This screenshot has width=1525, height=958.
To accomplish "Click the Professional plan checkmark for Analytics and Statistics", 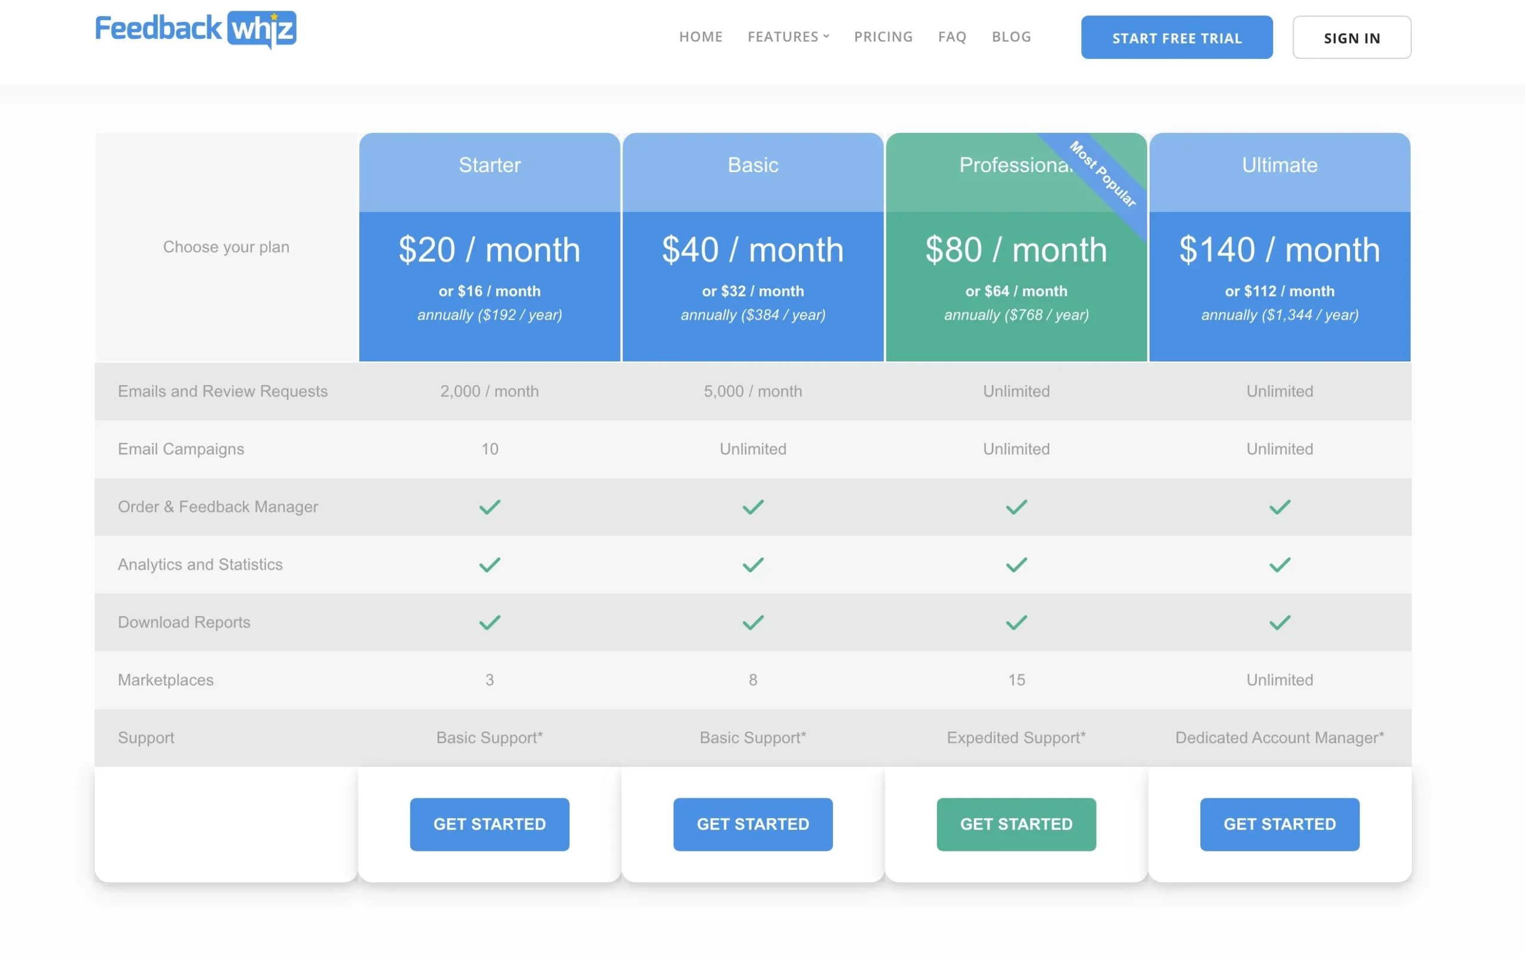I will [x=1016, y=564].
